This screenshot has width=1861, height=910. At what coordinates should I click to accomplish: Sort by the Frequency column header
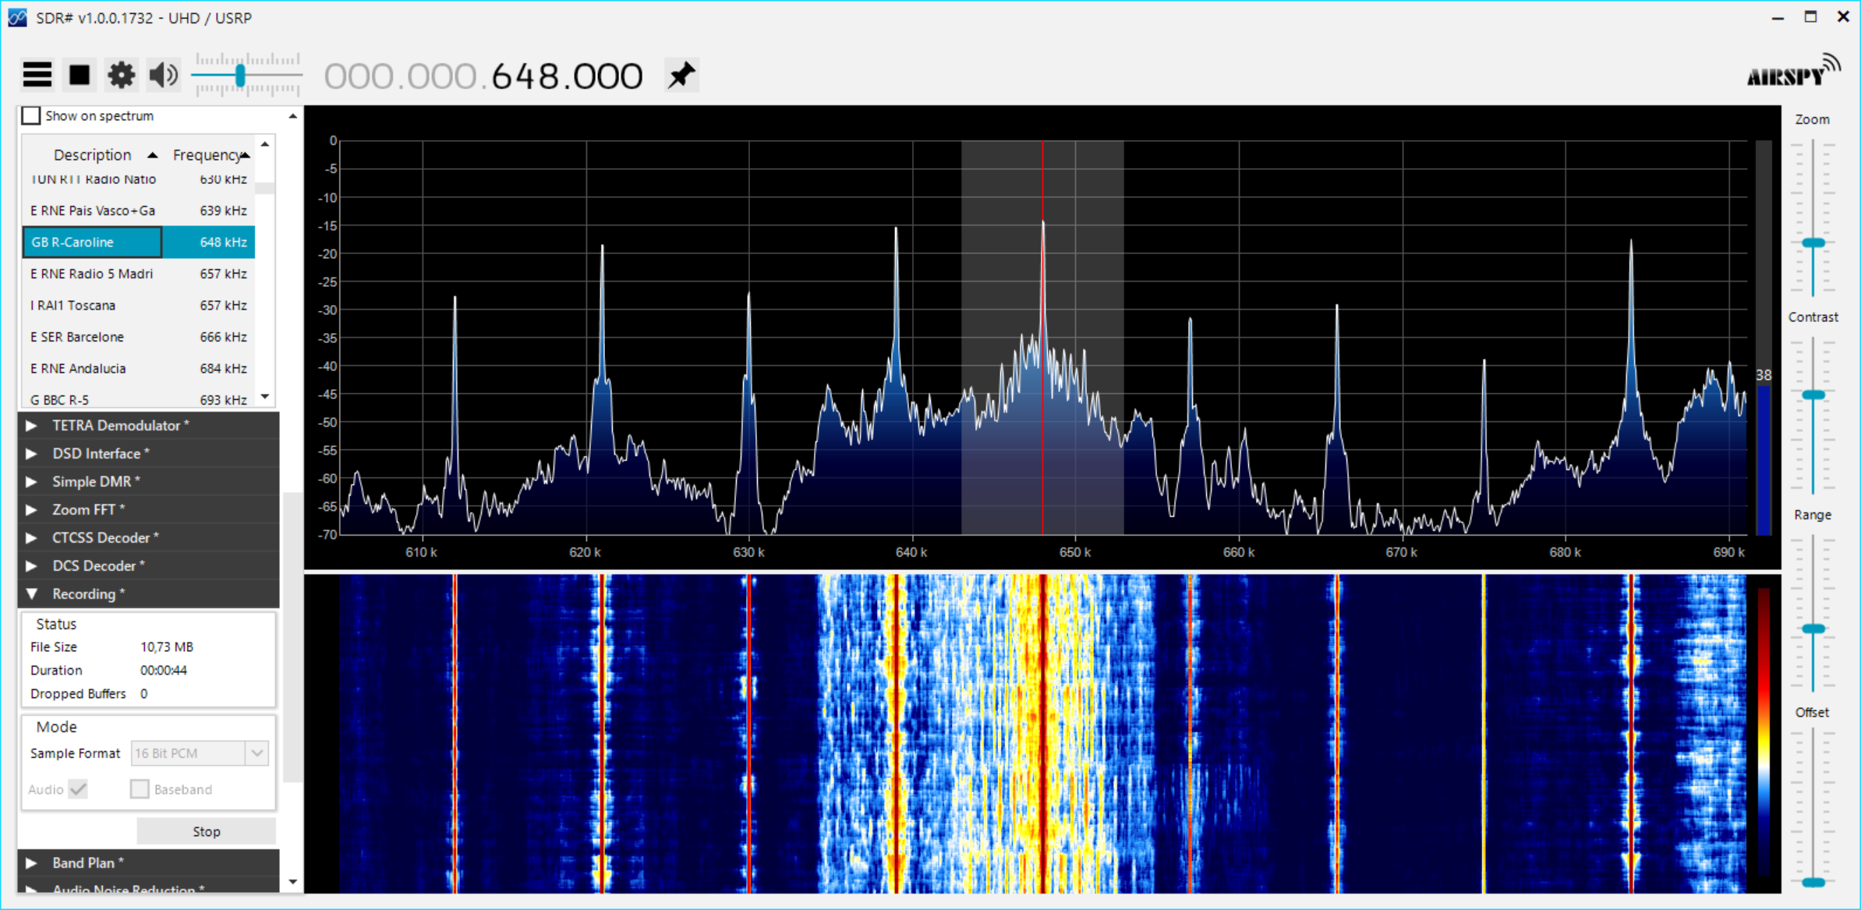coord(209,154)
